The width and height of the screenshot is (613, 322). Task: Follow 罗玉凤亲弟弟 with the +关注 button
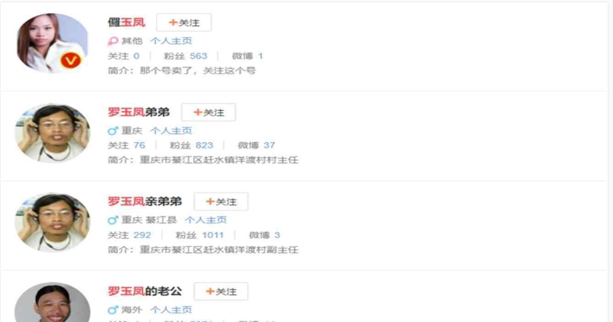221,202
